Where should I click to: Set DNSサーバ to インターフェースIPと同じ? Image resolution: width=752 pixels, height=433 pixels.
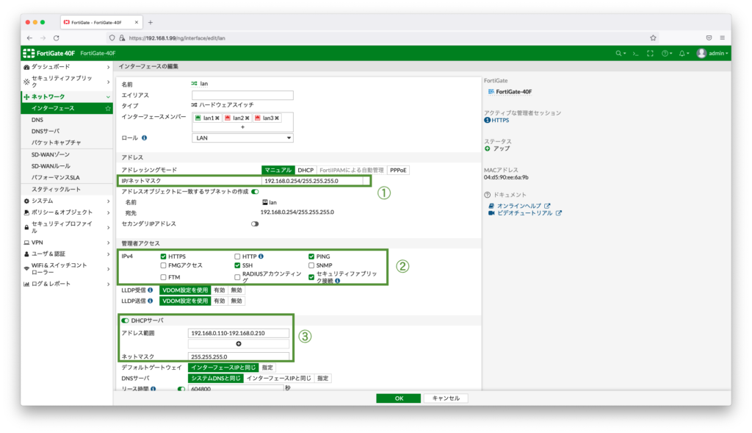278,379
